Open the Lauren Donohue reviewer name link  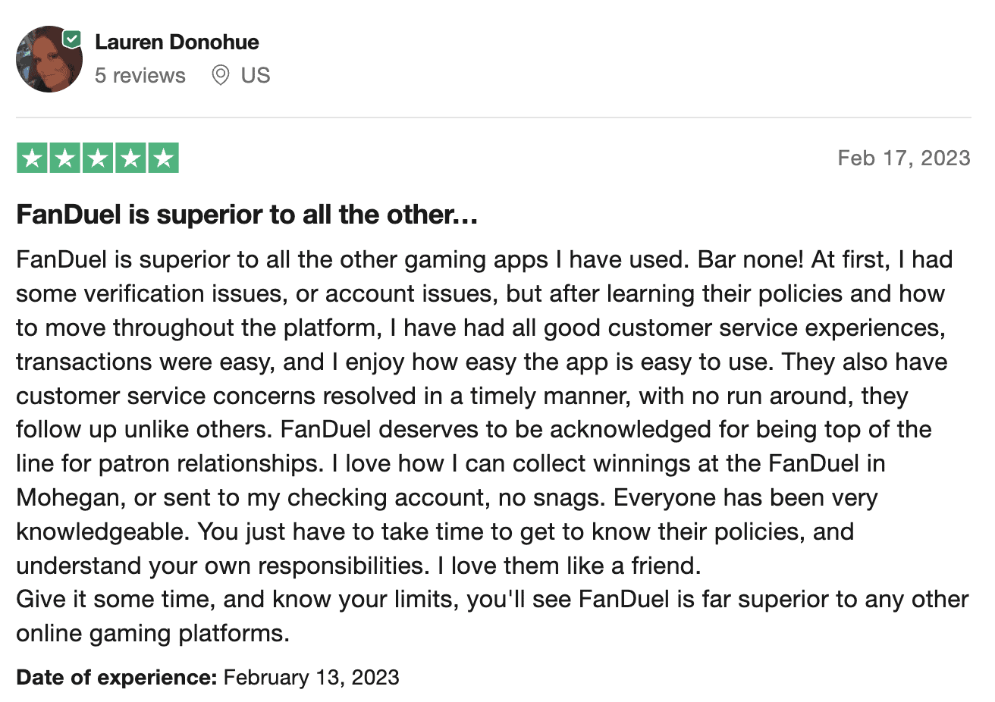pos(177,42)
